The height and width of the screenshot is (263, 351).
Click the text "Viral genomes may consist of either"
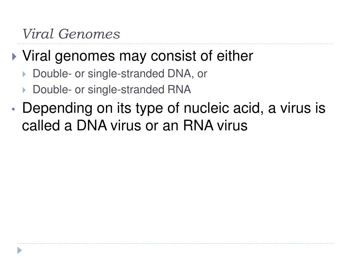137,56
